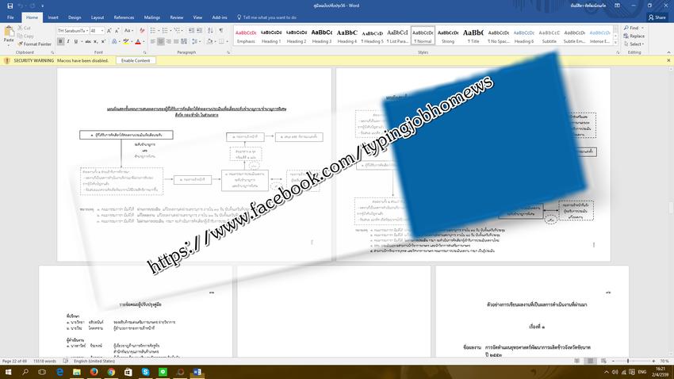Open the Clipboard pane launcher
Image resolution: width=674 pixels, height=379 pixels.
52,52
